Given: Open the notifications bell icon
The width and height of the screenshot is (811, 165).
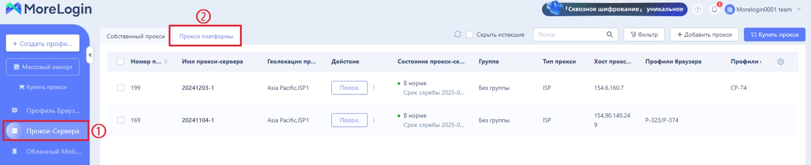Looking at the screenshot, I should [714, 9].
